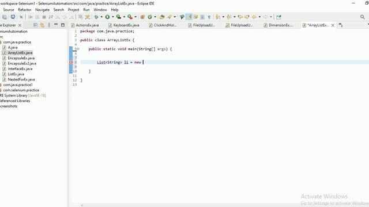The image size is (369, 207).
Task: Click the Open Perspective icon
Action: pos(278,17)
